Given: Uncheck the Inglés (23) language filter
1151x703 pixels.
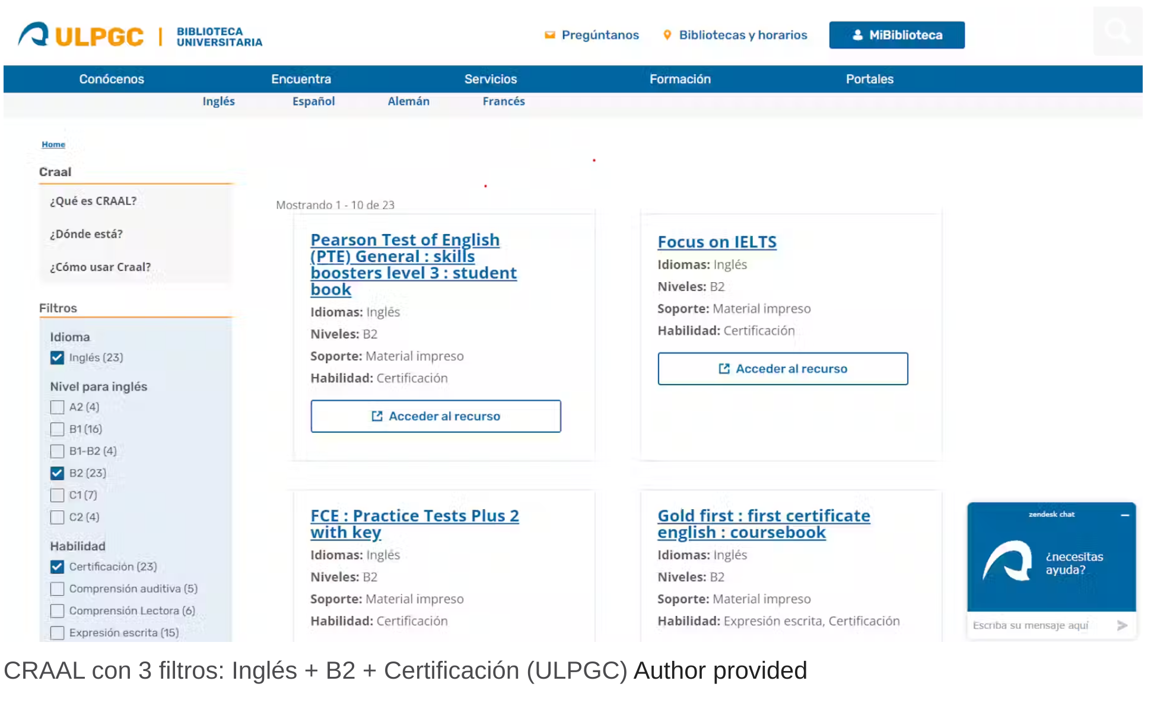Looking at the screenshot, I should pos(57,357).
